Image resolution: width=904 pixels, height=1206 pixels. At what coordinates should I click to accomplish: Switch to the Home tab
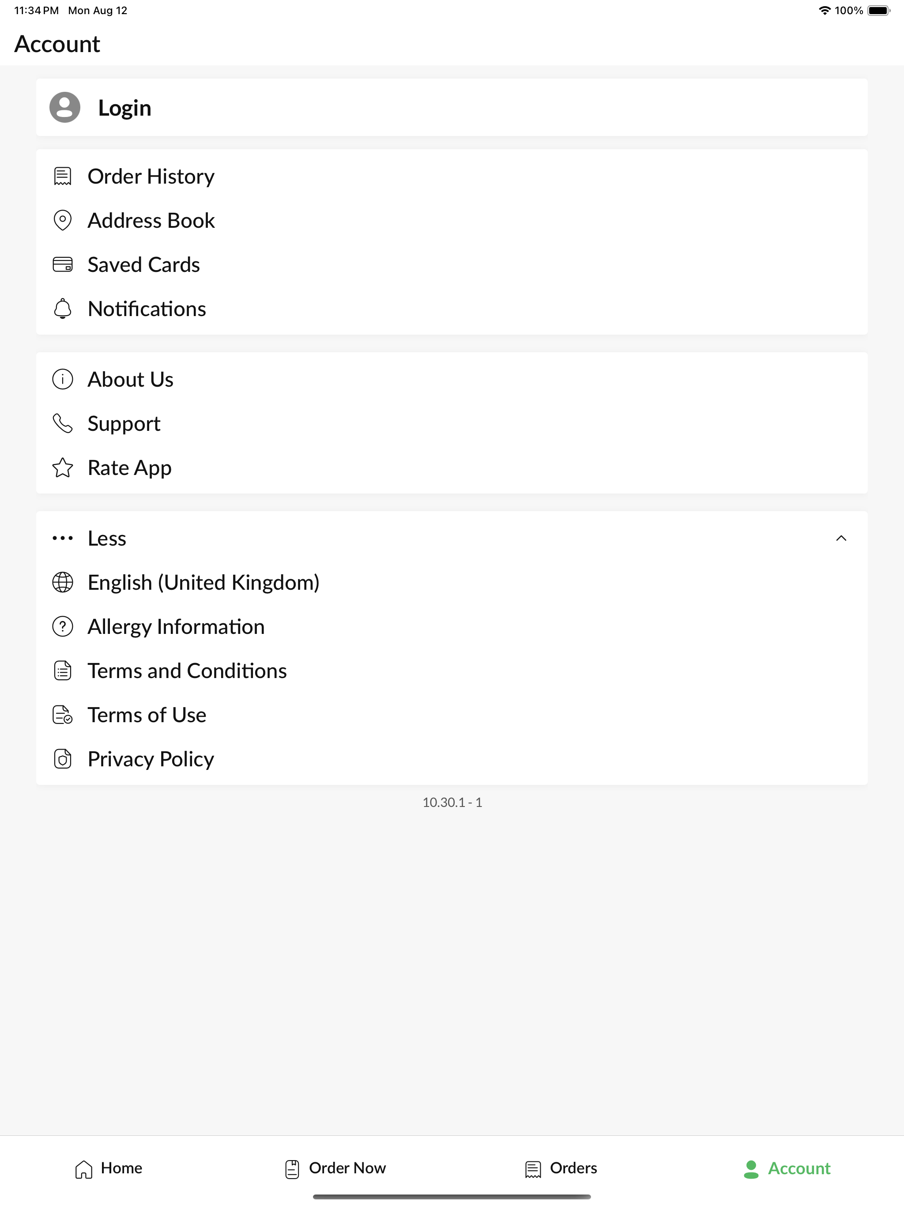coord(109,1168)
